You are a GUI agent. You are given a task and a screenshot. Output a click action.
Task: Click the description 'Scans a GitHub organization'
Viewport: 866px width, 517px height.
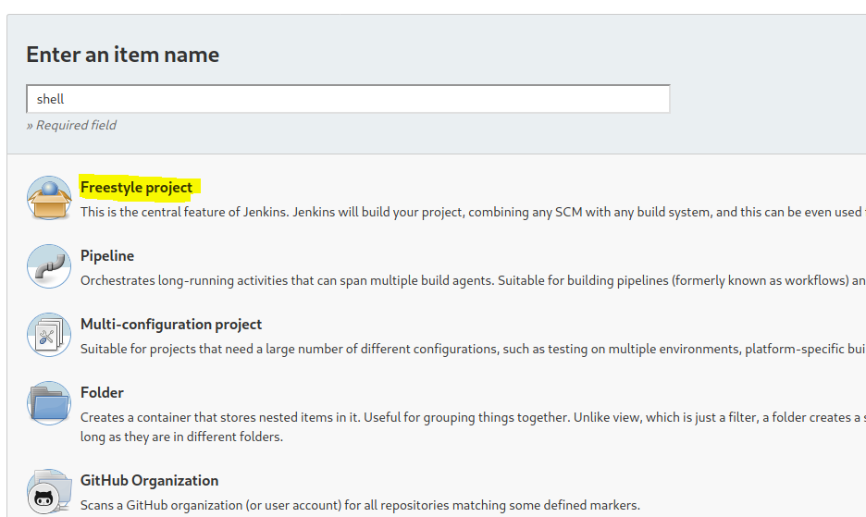pos(360,505)
